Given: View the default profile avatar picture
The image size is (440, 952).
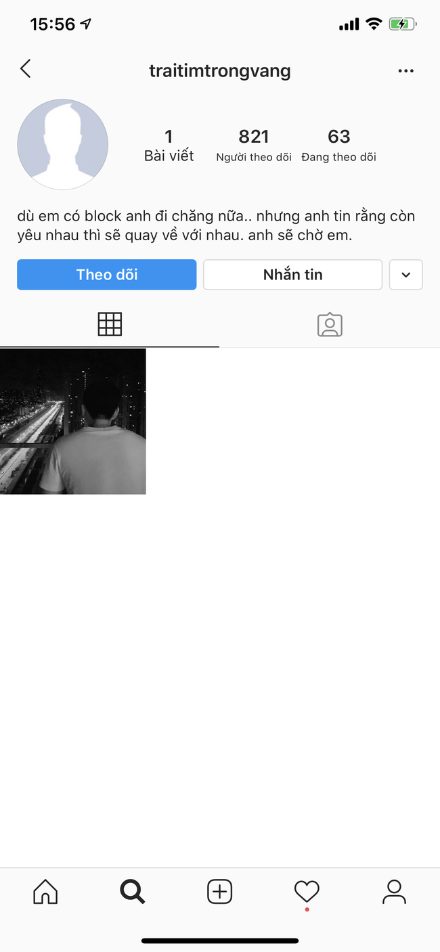Looking at the screenshot, I should 62,144.
